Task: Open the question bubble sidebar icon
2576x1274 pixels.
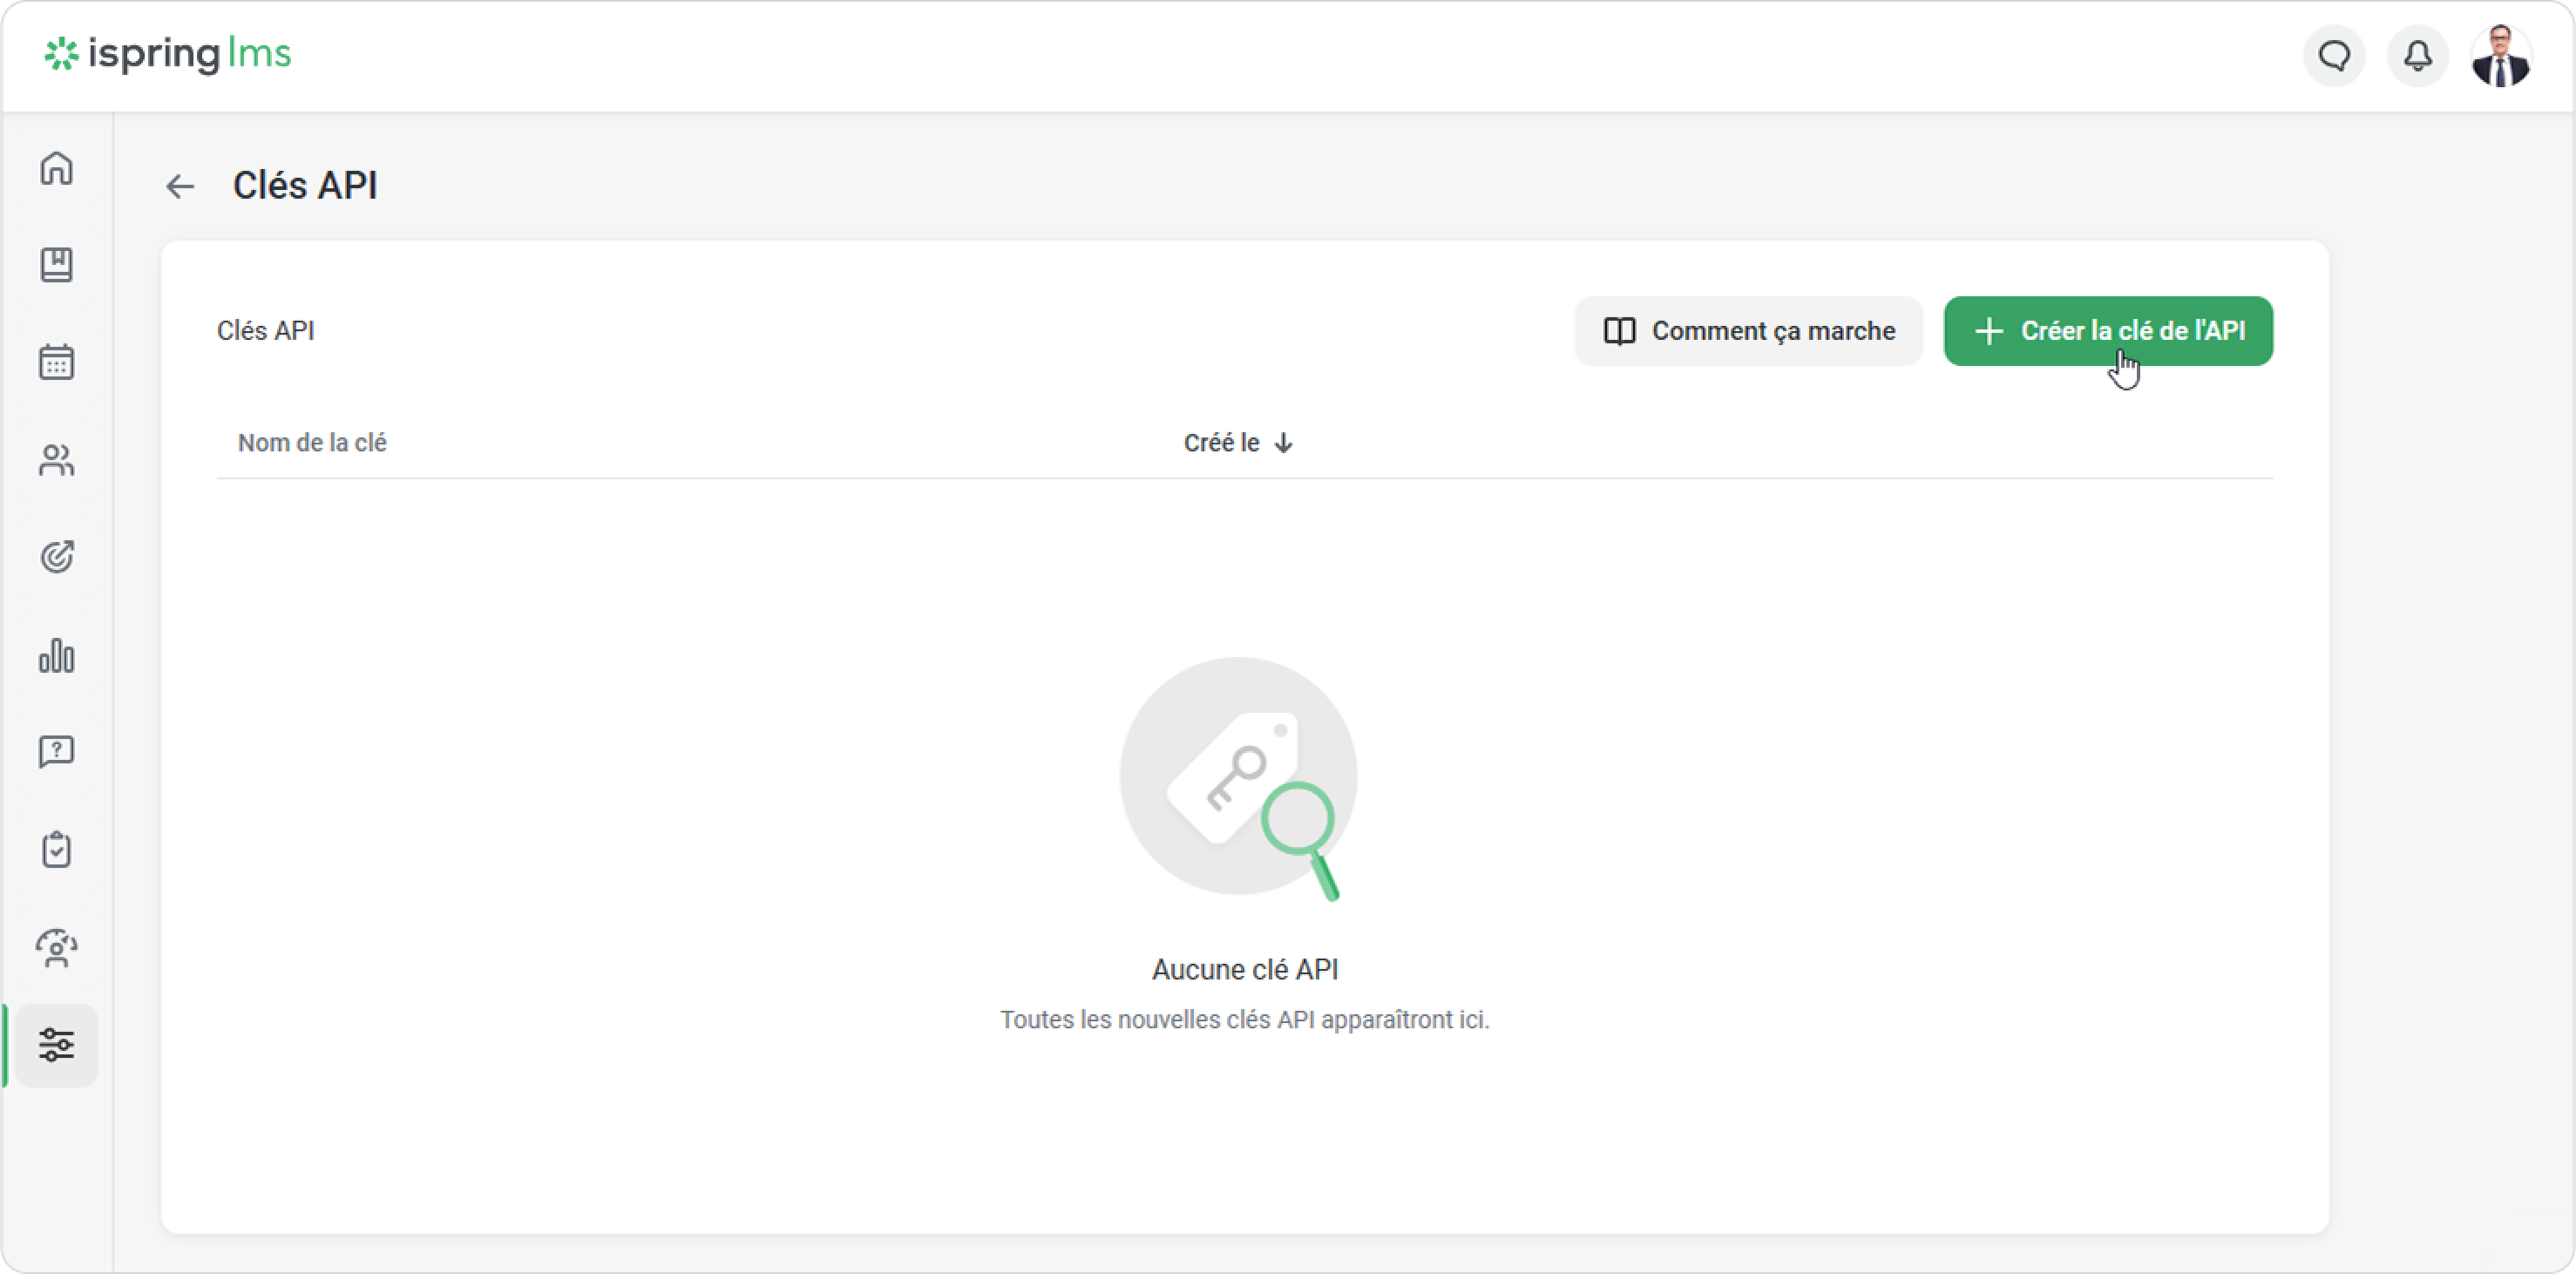Action: tap(57, 751)
